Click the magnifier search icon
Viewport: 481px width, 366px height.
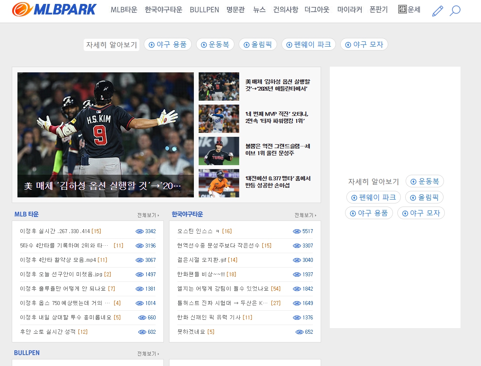(455, 11)
